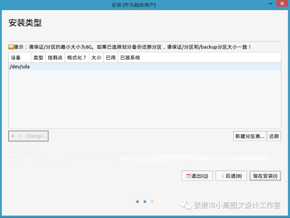Click the minus icon to remove partition
Screen dimensions: 290x218
pos(21,136)
